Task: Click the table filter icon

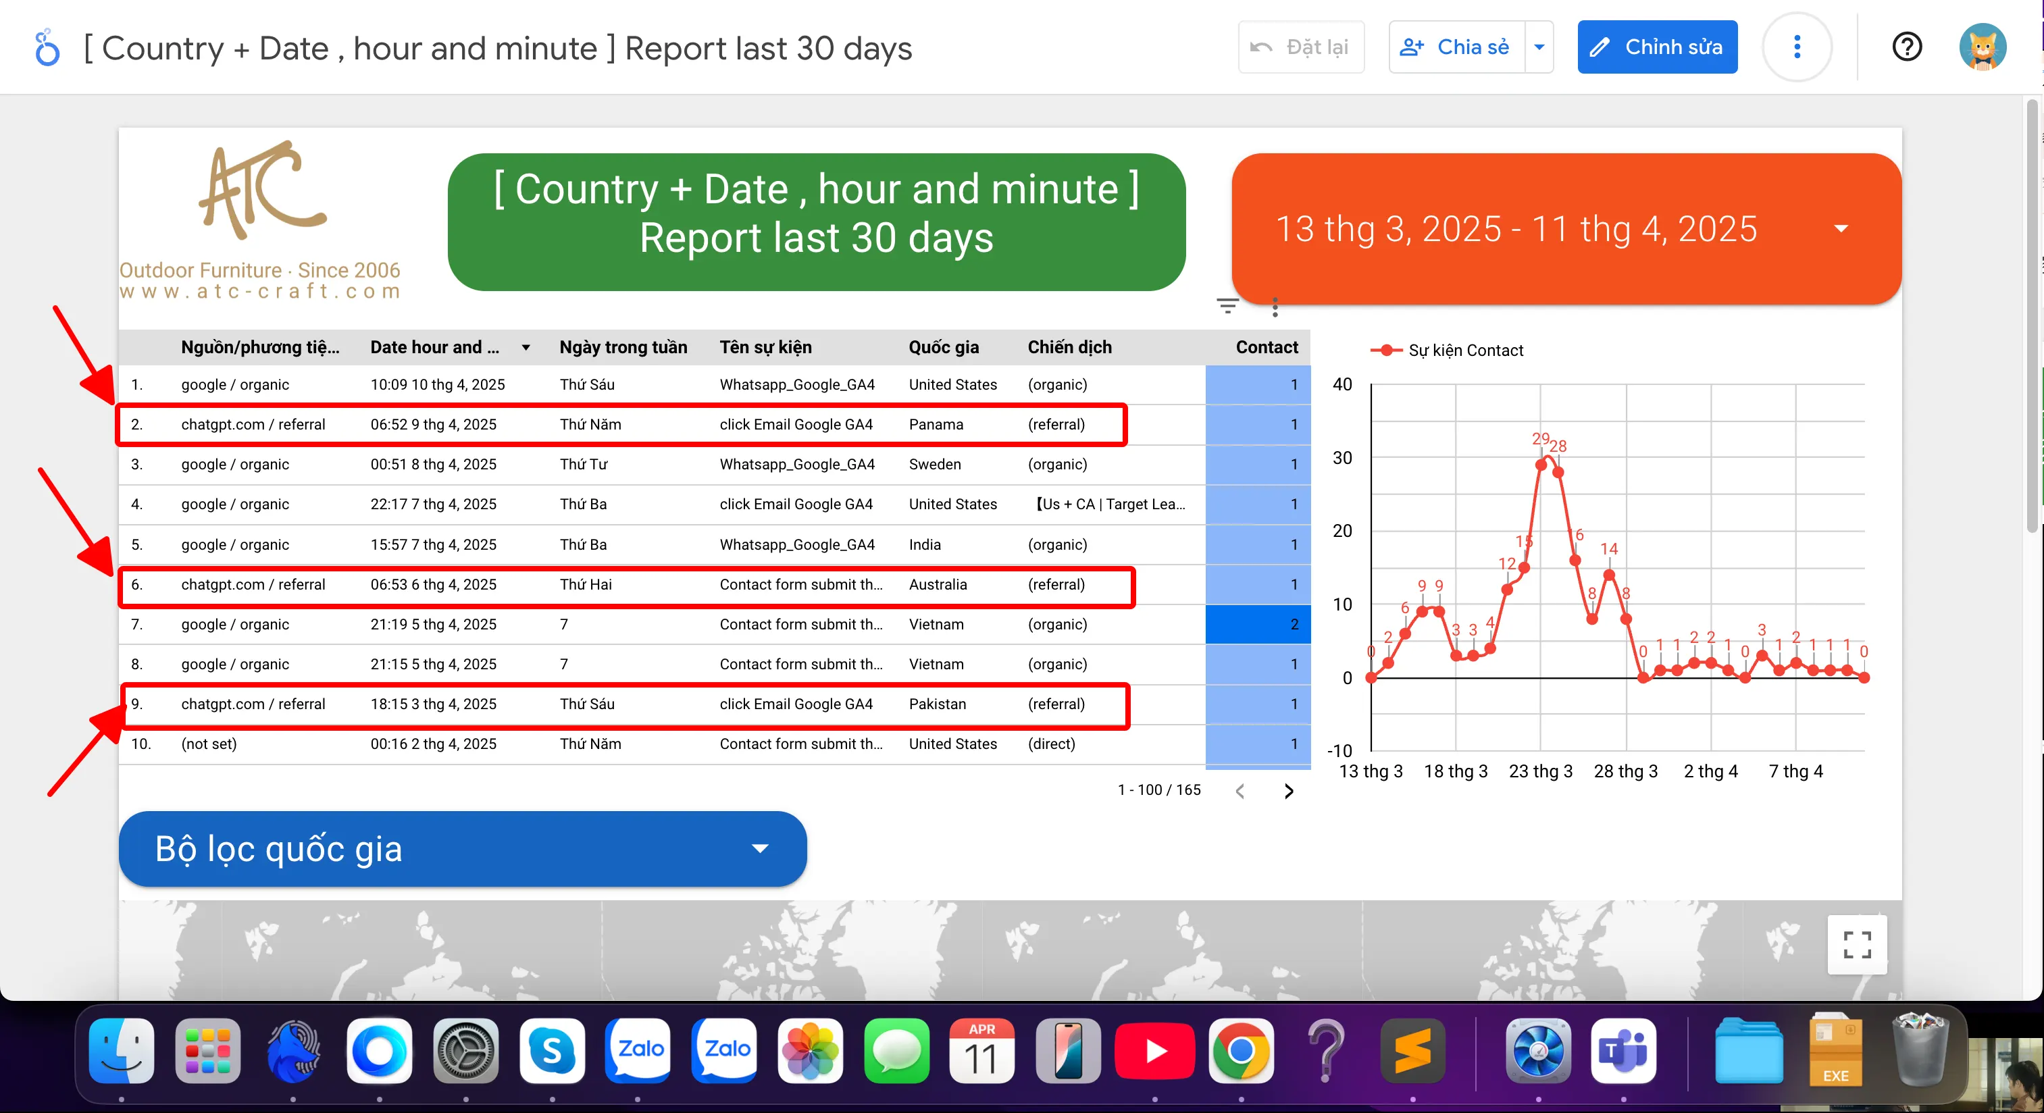Action: [1227, 305]
